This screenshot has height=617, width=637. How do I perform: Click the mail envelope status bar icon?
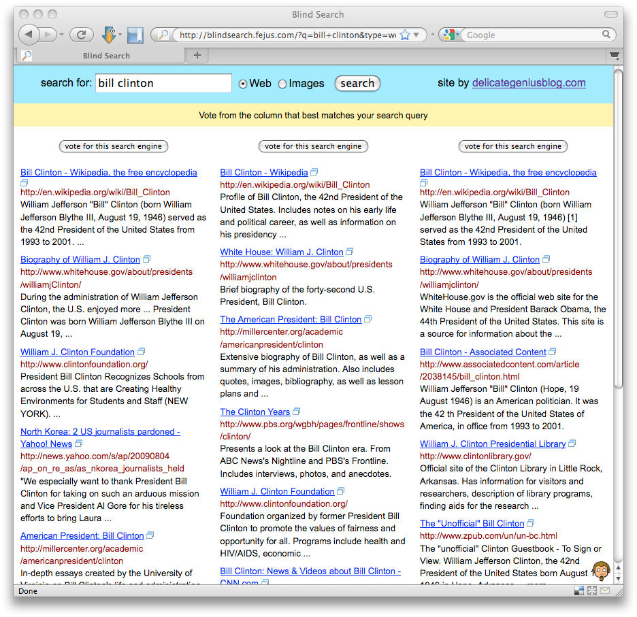[x=604, y=590]
